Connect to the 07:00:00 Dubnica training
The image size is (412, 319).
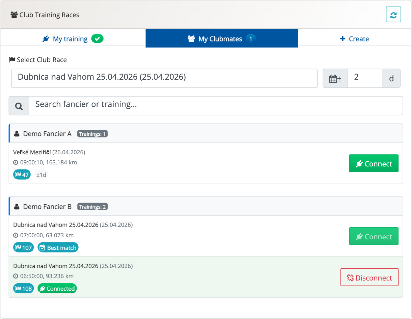pyautogui.click(x=374, y=236)
